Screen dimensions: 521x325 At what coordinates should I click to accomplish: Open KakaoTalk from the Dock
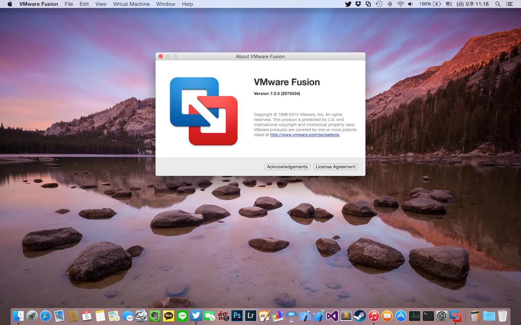click(168, 316)
